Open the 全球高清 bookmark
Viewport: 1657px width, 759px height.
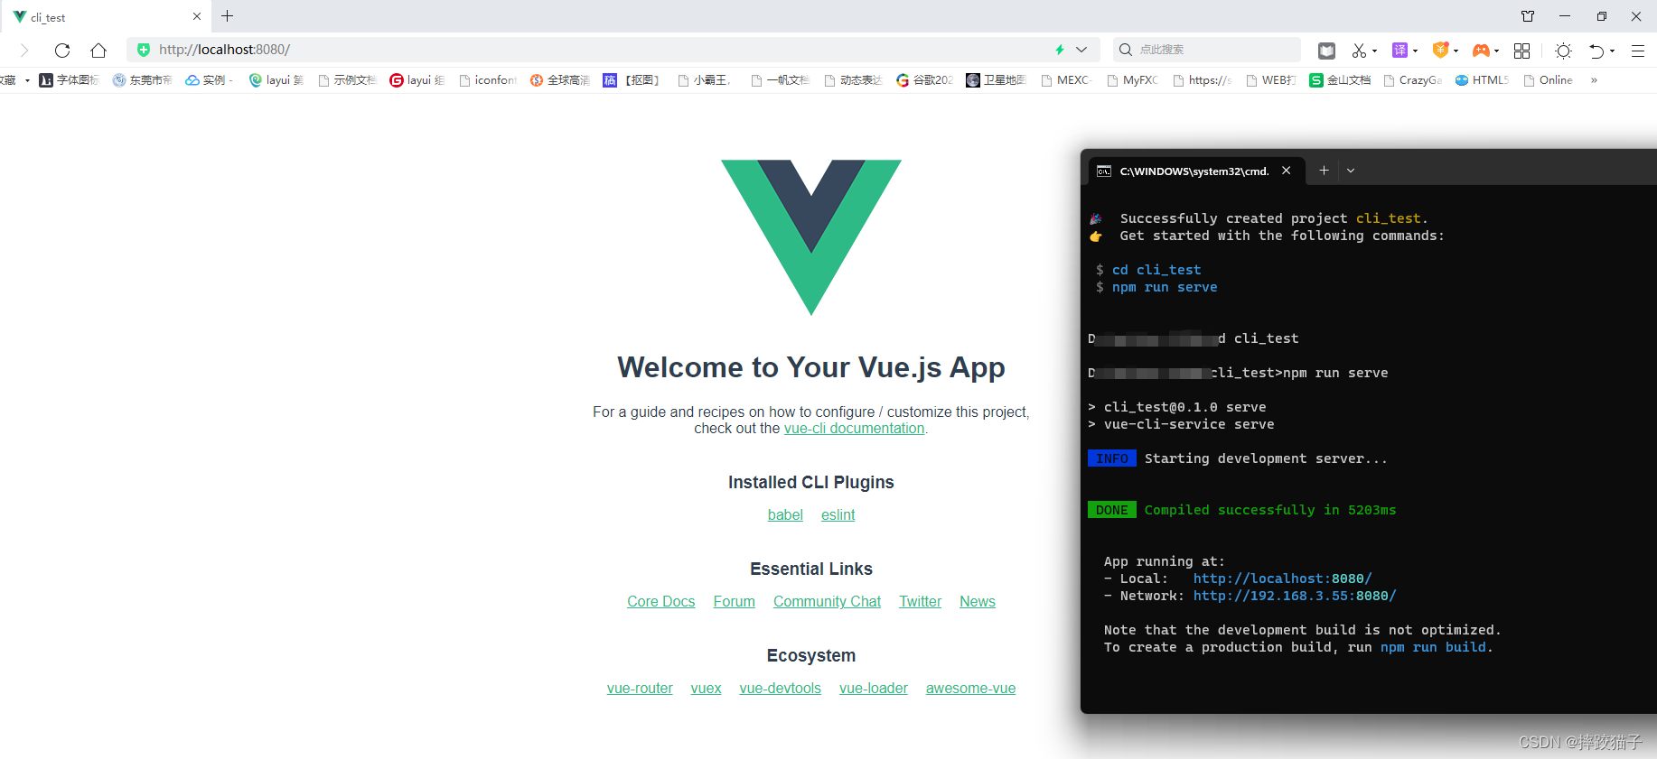(560, 80)
